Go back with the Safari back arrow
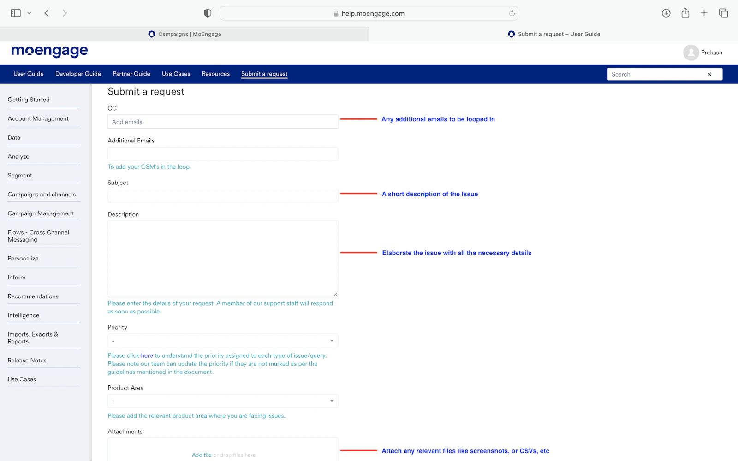The height and width of the screenshot is (461, 738). click(x=47, y=13)
